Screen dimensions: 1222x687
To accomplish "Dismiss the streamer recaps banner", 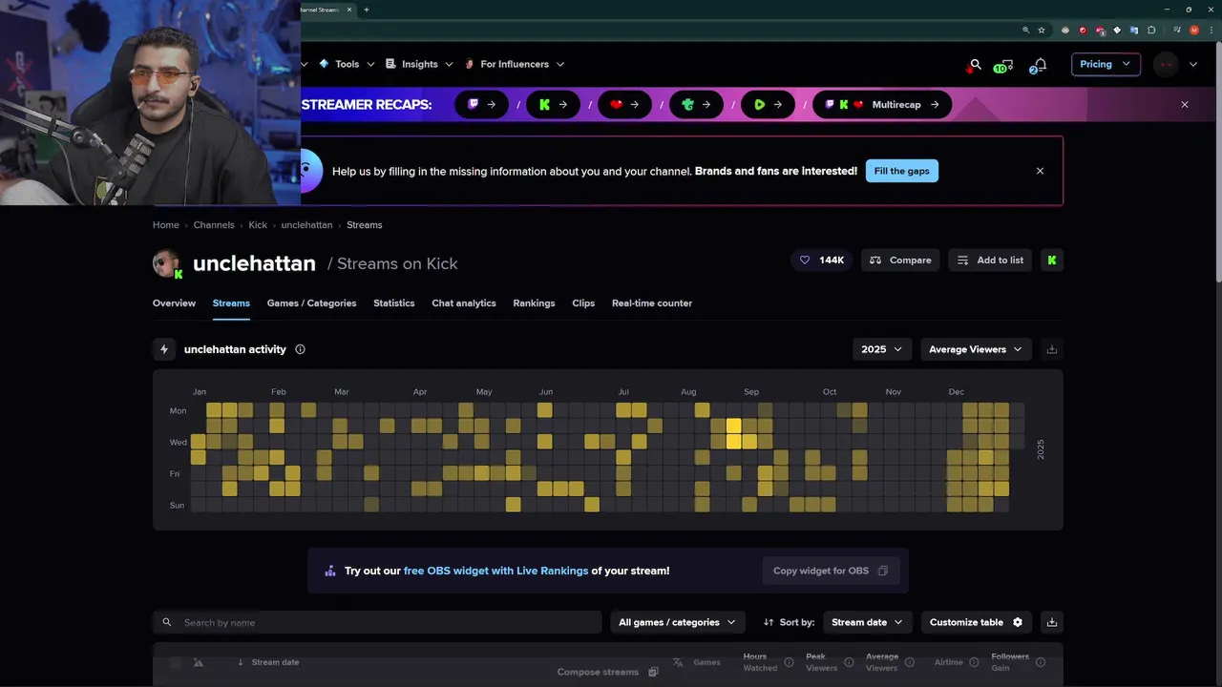I will (1185, 105).
